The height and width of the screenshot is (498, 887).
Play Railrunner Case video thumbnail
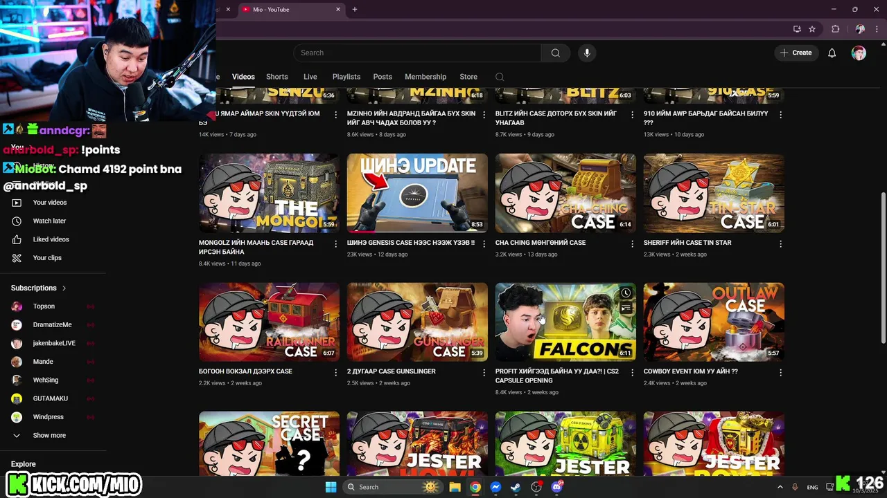[269, 322]
